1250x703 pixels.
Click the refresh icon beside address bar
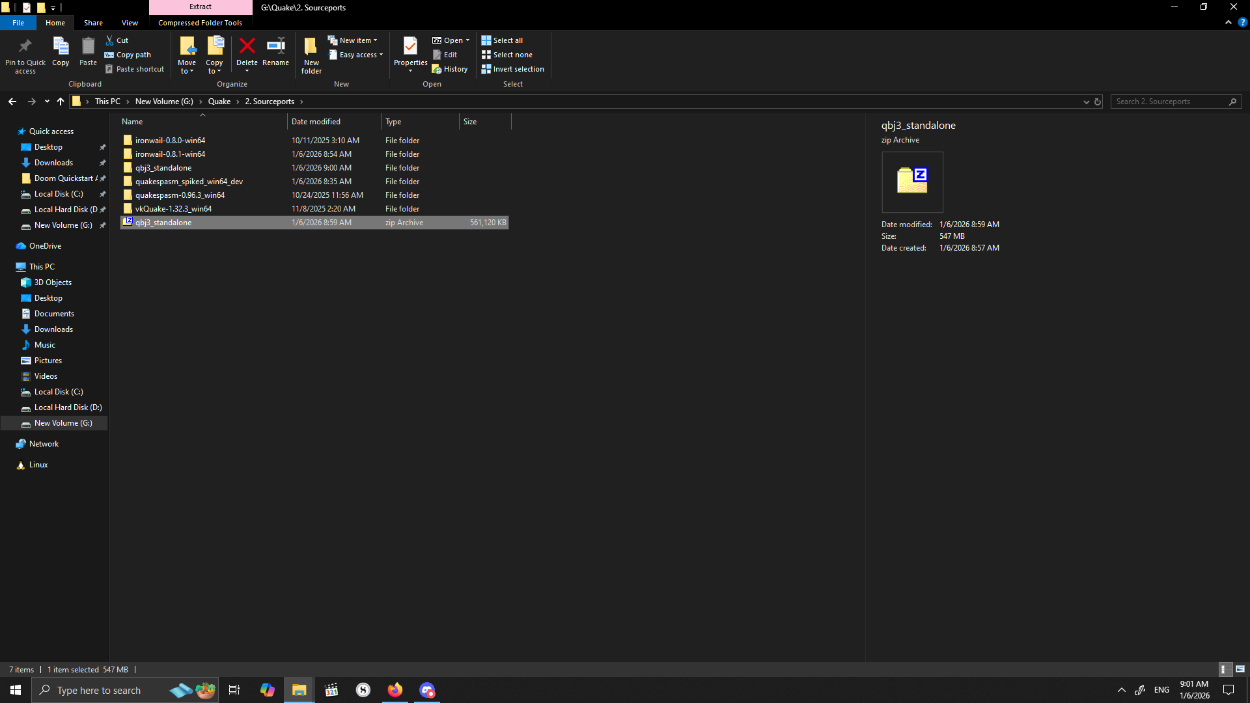pos(1098,102)
